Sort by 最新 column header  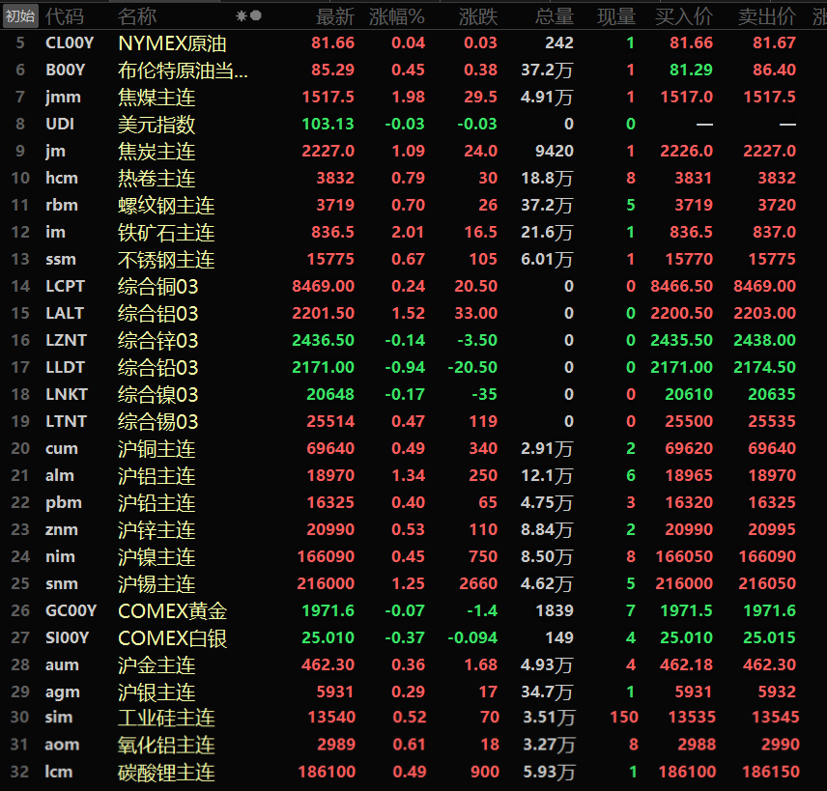coord(335,16)
